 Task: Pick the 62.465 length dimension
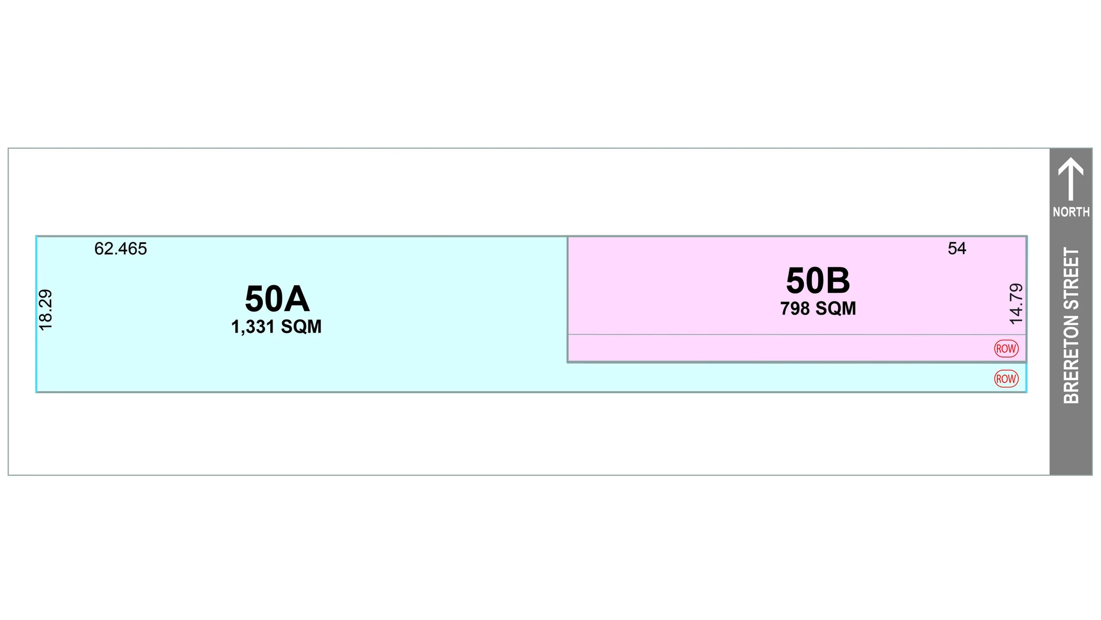point(120,249)
